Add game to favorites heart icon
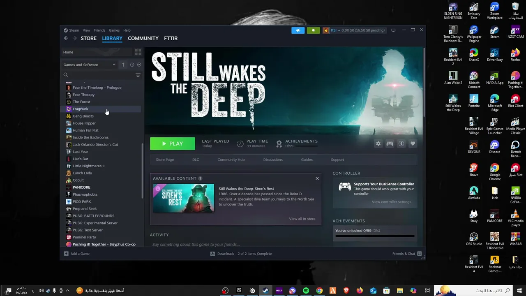Screen dimensions: 526x296 tap(413, 143)
